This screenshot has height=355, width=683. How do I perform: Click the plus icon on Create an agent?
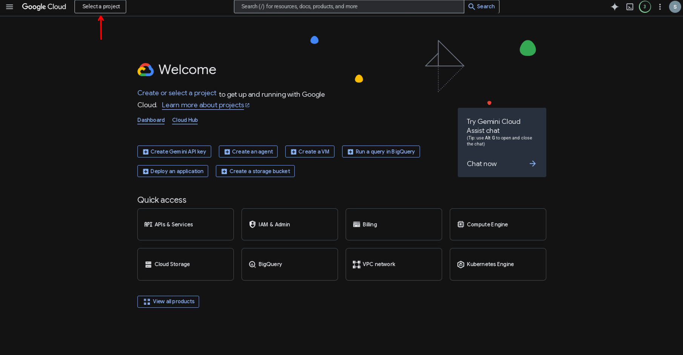pyautogui.click(x=227, y=152)
